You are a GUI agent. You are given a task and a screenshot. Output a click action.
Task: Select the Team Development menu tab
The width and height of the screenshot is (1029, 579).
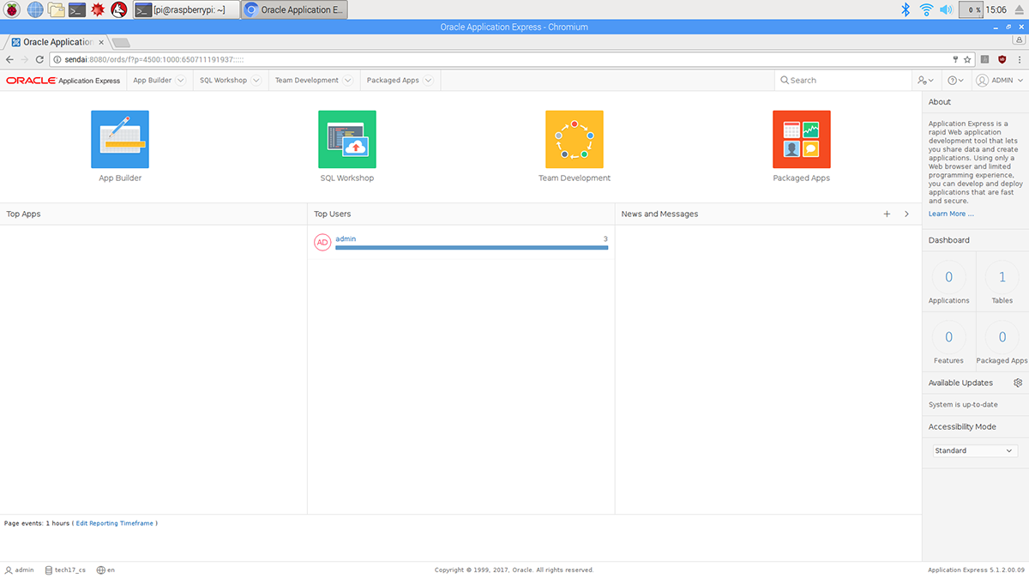(306, 80)
